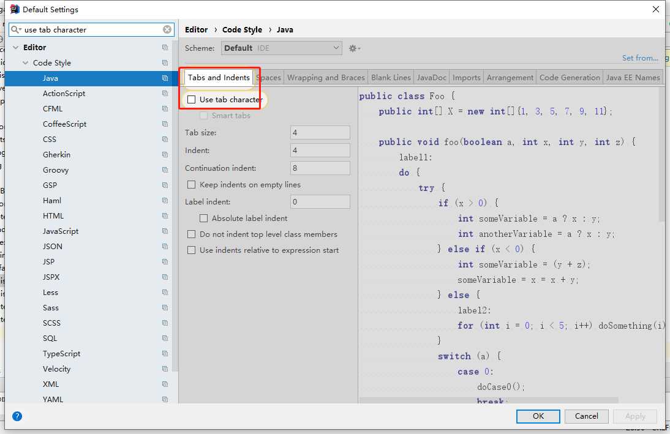The width and height of the screenshot is (670, 434).
Task: Click copy icon in JavaScript row
Action: pyautogui.click(x=165, y=231)
